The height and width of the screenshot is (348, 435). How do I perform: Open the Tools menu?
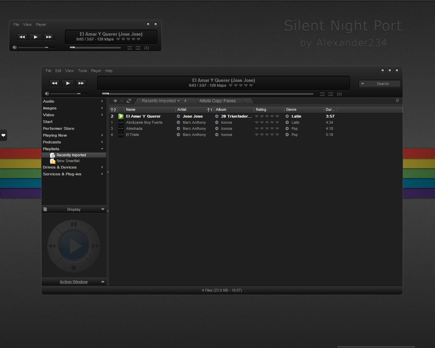pyautogui.click(x=82, y=71)
